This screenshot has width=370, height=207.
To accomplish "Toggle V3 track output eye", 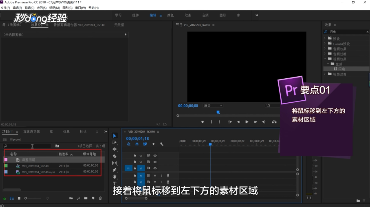I will pyautogui.click(x=155, y=156).
